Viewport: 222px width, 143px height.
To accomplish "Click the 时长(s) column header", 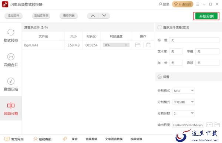I will (x=91, y=36).
